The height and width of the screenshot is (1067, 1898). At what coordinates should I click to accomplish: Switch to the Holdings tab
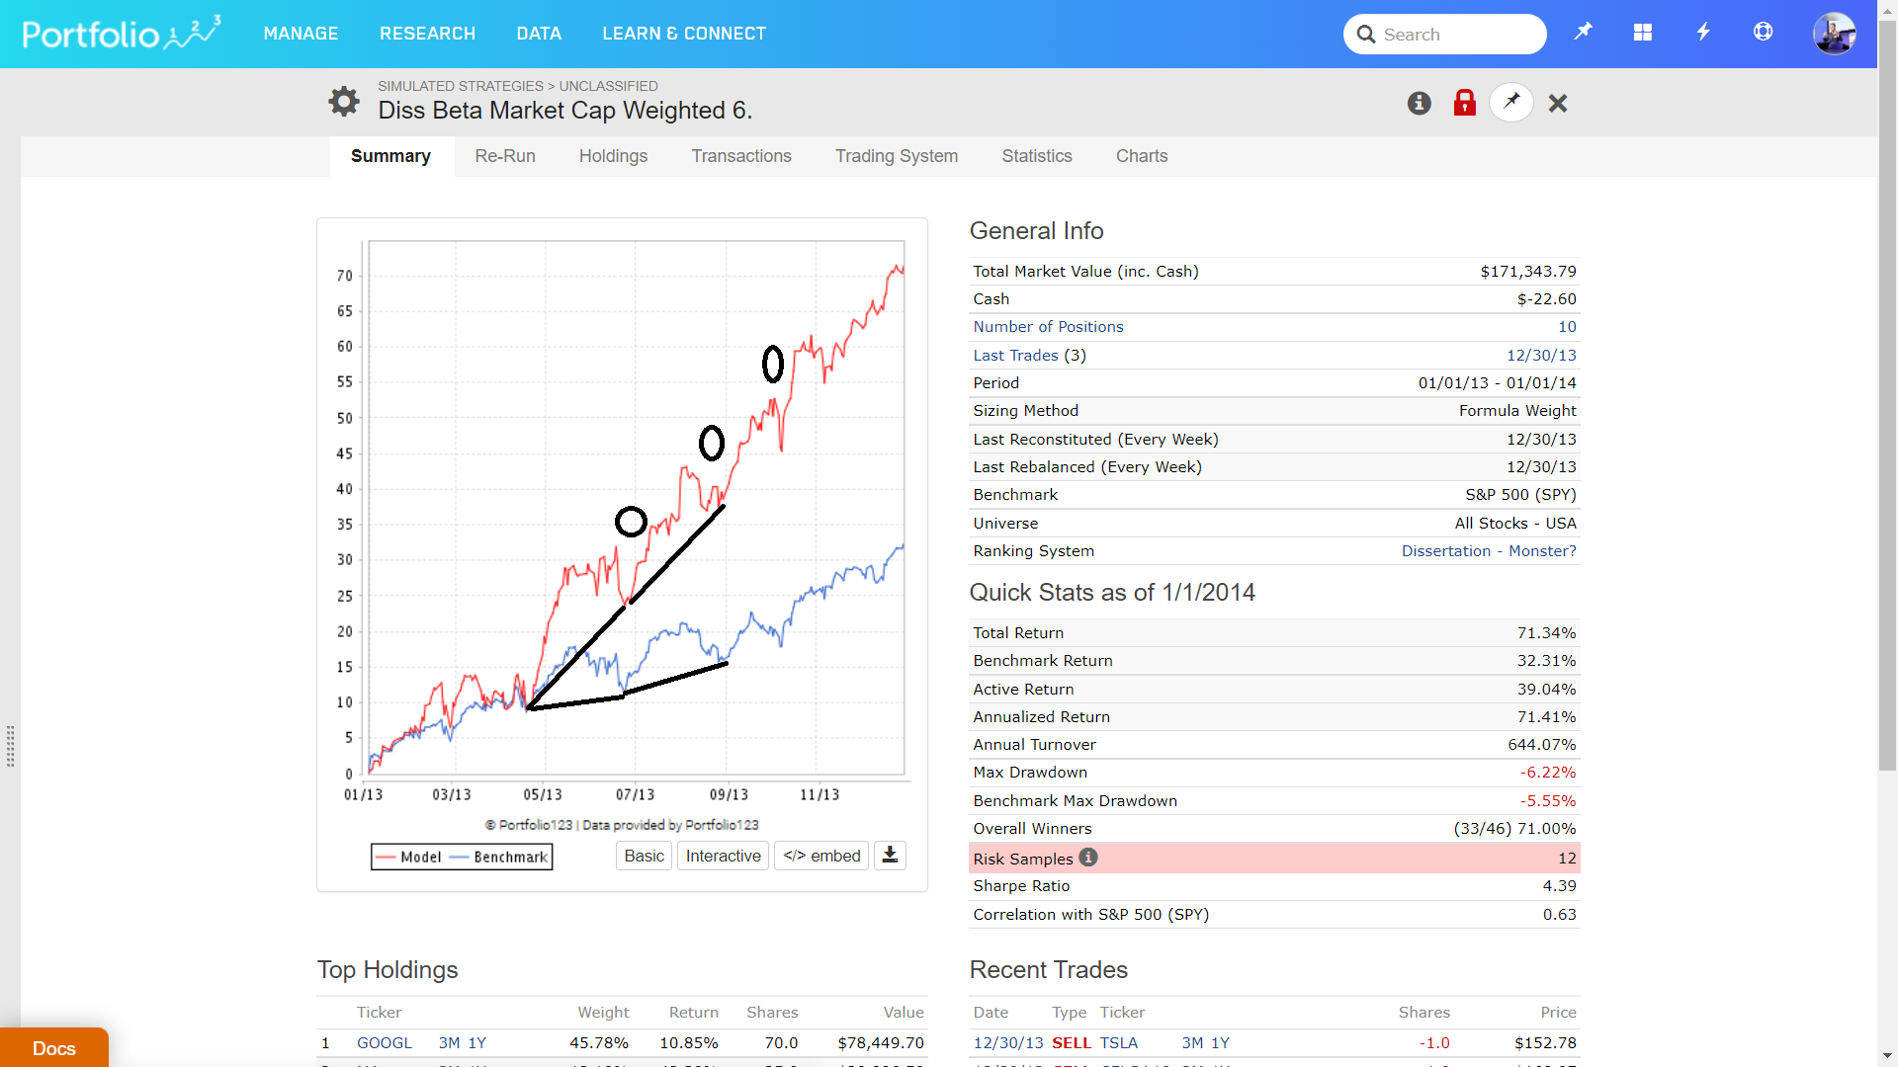pyautogui.click(x=613, y=156)
